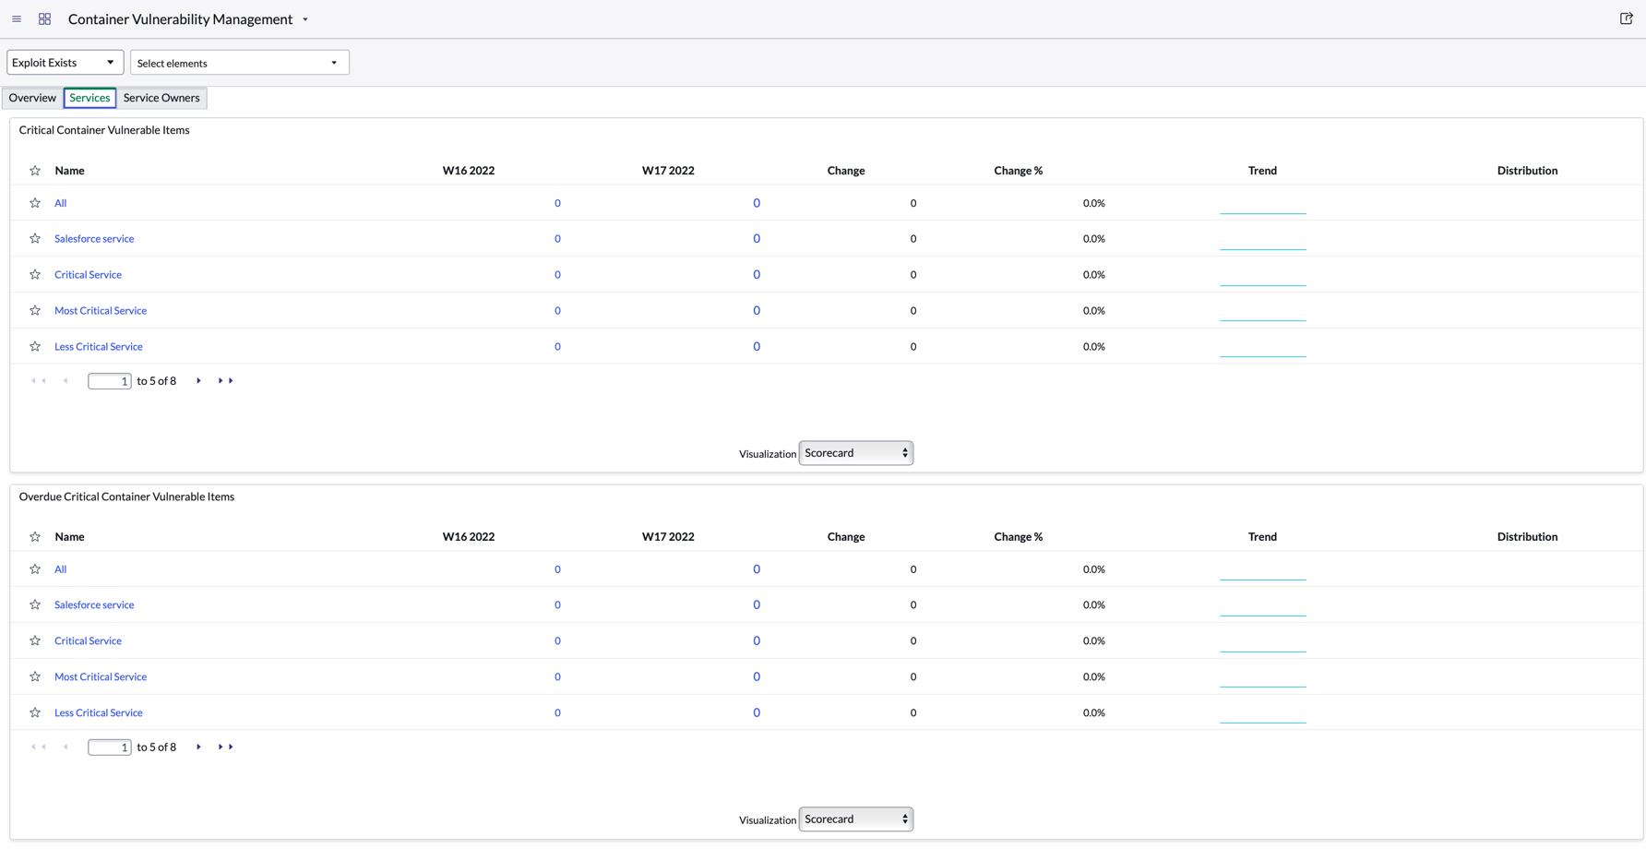Star the header row in Critical Container table
This screenshot has width=1646, height=849.
(35, 171)
